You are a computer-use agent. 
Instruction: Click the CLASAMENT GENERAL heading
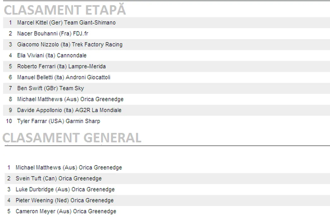point(72,138)
